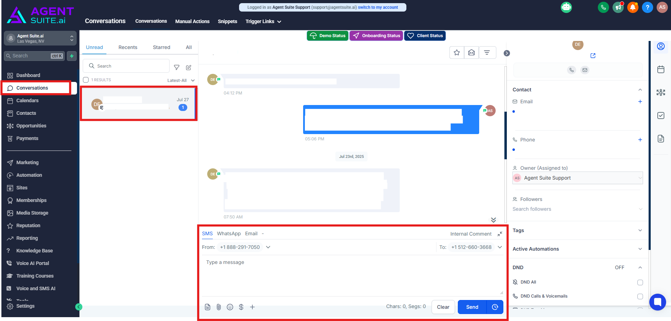The height and width of the screenshot is (321, 671).
Task: Open Opportunities in the sidebar
Action: (31, 126)
